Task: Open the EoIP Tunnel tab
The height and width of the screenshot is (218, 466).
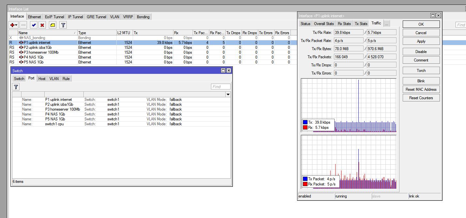Action: tap(54, 17)
